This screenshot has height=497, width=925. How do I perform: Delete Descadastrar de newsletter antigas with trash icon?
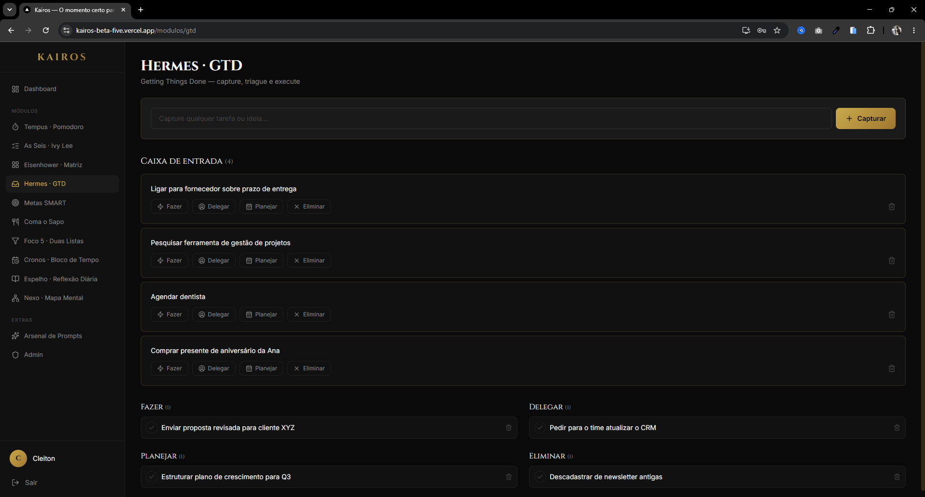pyautogui.click(x=897, y=477)
